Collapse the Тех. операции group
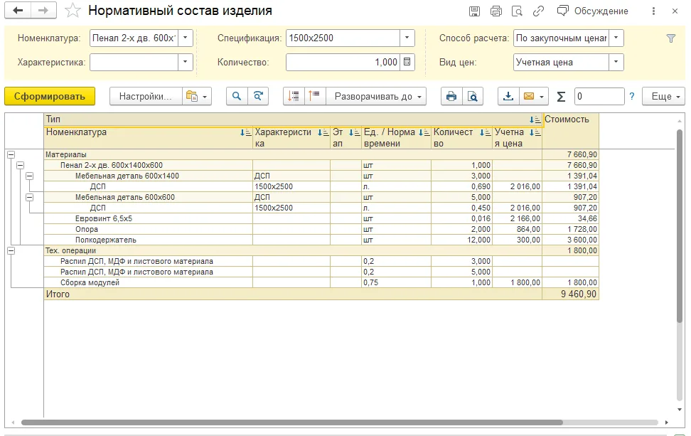Image resolution: width=691 pixels, height=436 pixels. (11, 251)
